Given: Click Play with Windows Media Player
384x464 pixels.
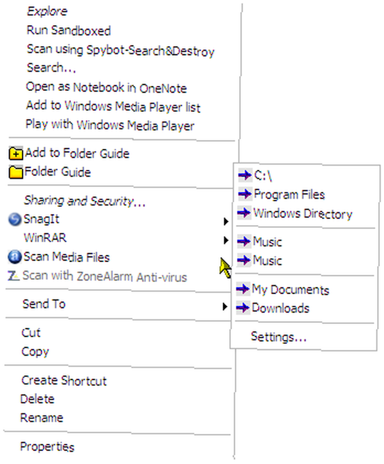Looking at the screenshot, I should pyautogui.click(x=110, y=125).
